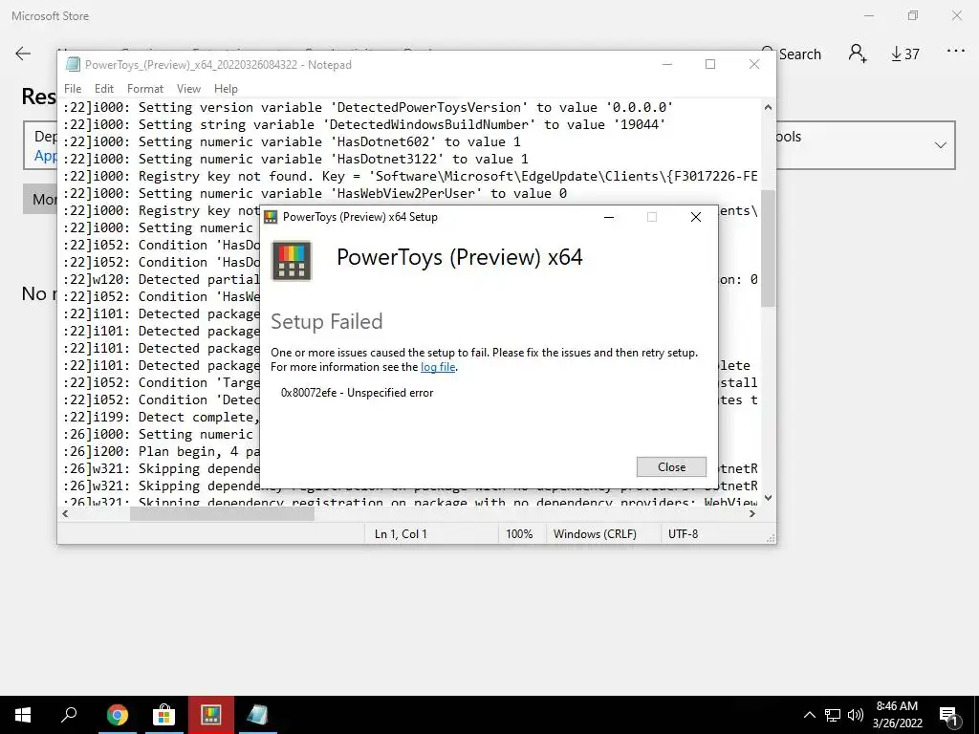
Task: Open downloads showing 37 pending
Action: point(904,54)
